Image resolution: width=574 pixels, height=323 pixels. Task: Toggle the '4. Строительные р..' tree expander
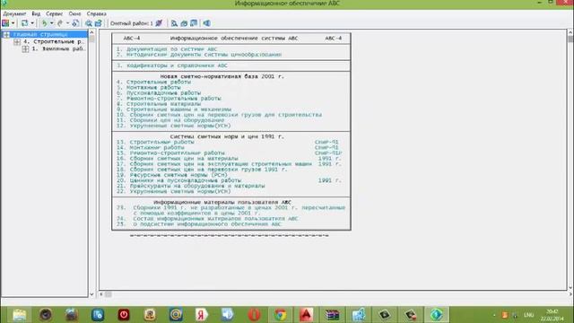click(x=17, y=42)
